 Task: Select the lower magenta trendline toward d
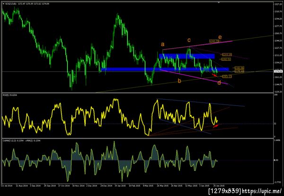coord(194,77)
